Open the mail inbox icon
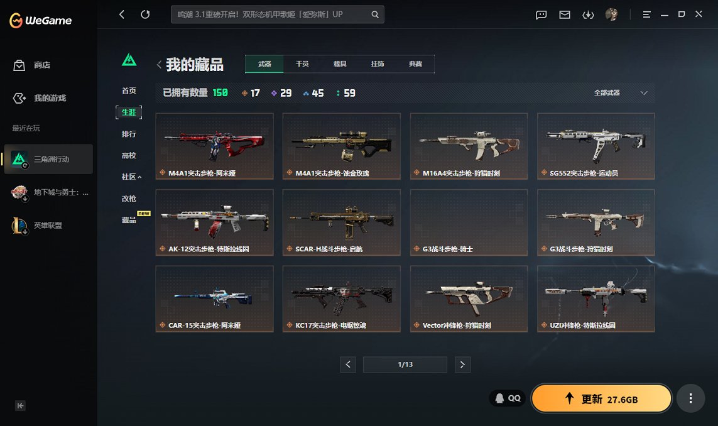This screenshot has height=426, width=718. pos(565,14)
